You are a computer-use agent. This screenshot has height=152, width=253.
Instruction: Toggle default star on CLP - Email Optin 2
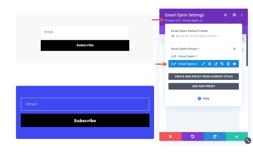(x=234, y=64)
